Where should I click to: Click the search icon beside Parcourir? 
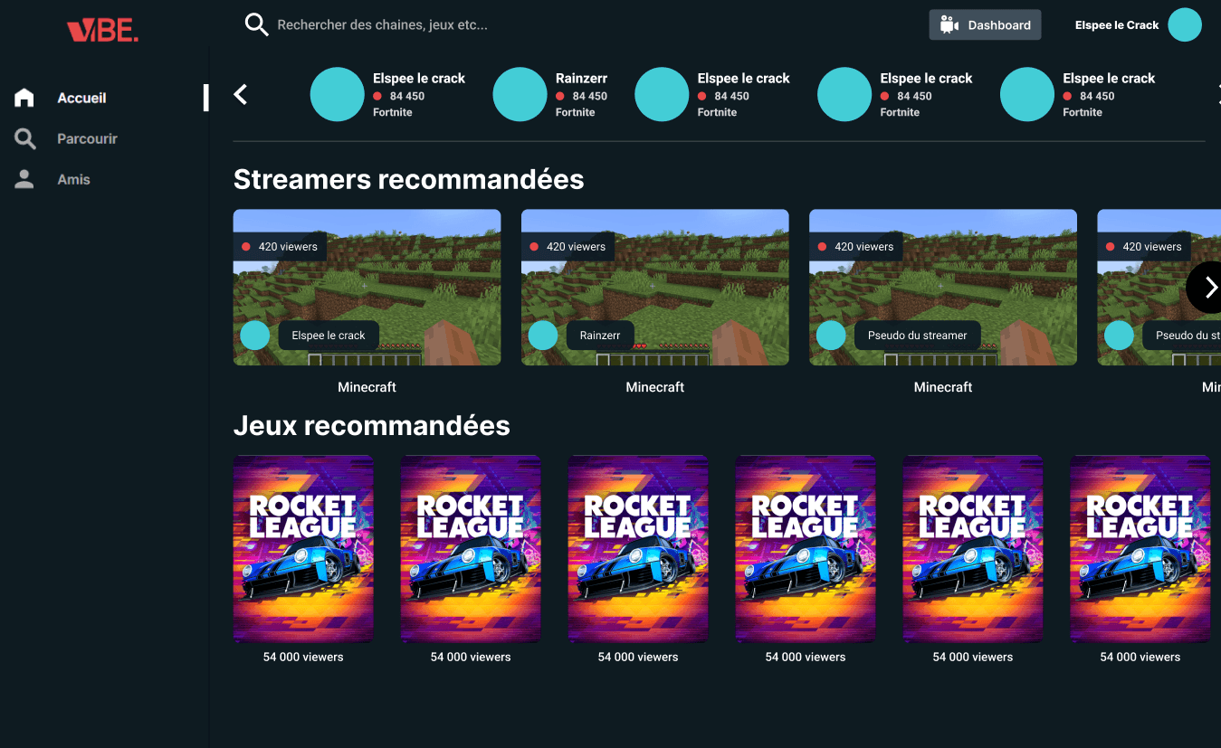point(25,138)
